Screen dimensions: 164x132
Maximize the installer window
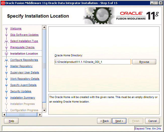pos(156,3)
